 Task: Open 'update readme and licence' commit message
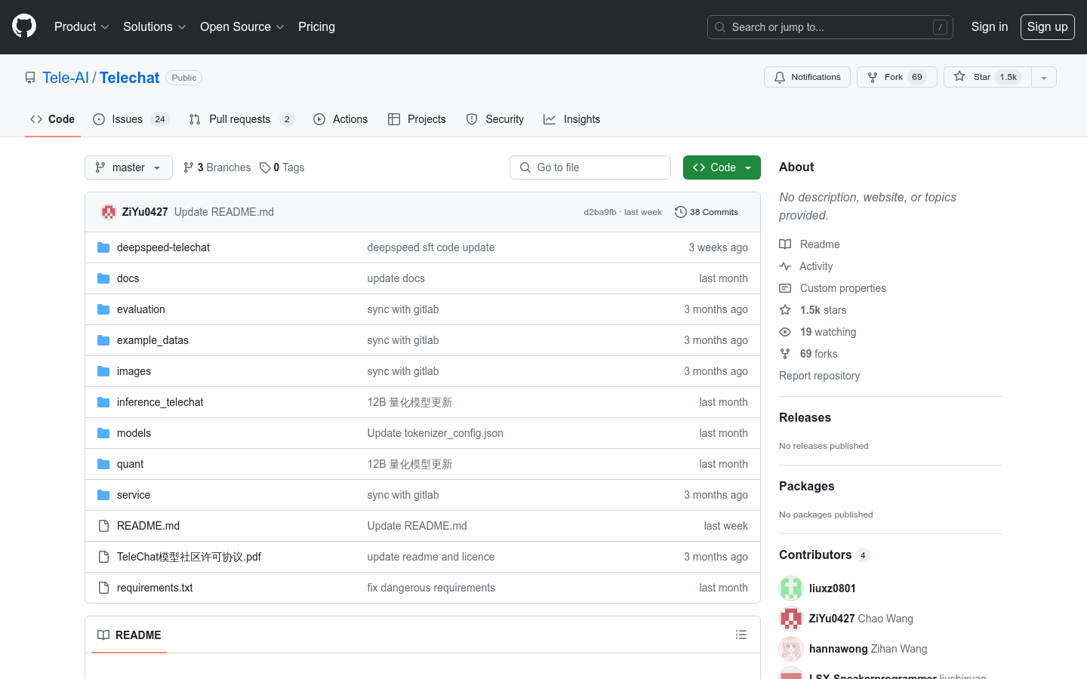tap(431, 557)
